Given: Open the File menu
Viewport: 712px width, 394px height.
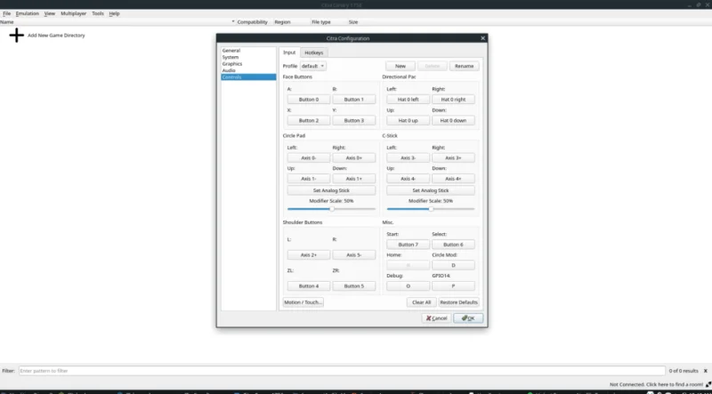Looking at the screenshot, I should (6, 13).
